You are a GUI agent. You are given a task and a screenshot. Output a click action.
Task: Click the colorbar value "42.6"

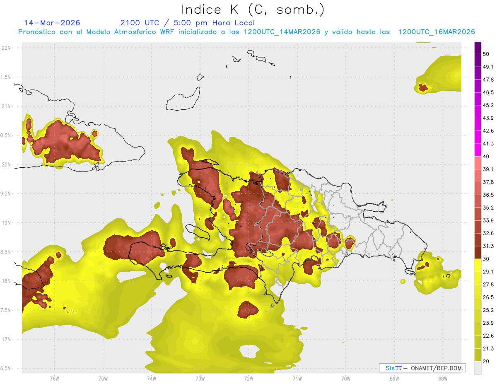click(x=488, y=131)
